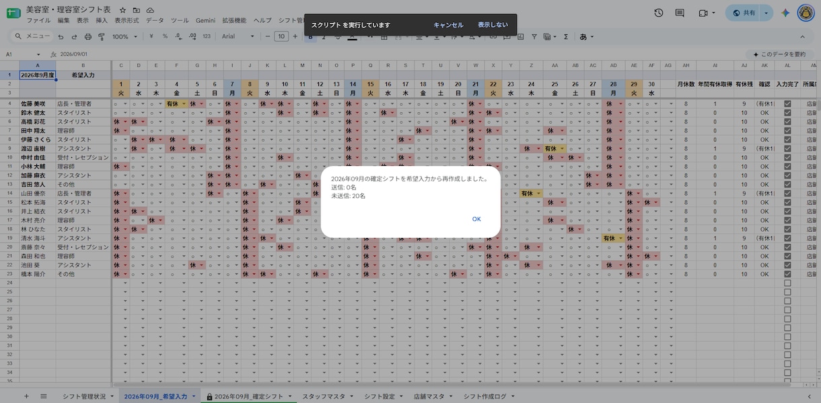This screenshot has height=403, width=821.
Task: Decrease decimal places
Action: (178, 36)
